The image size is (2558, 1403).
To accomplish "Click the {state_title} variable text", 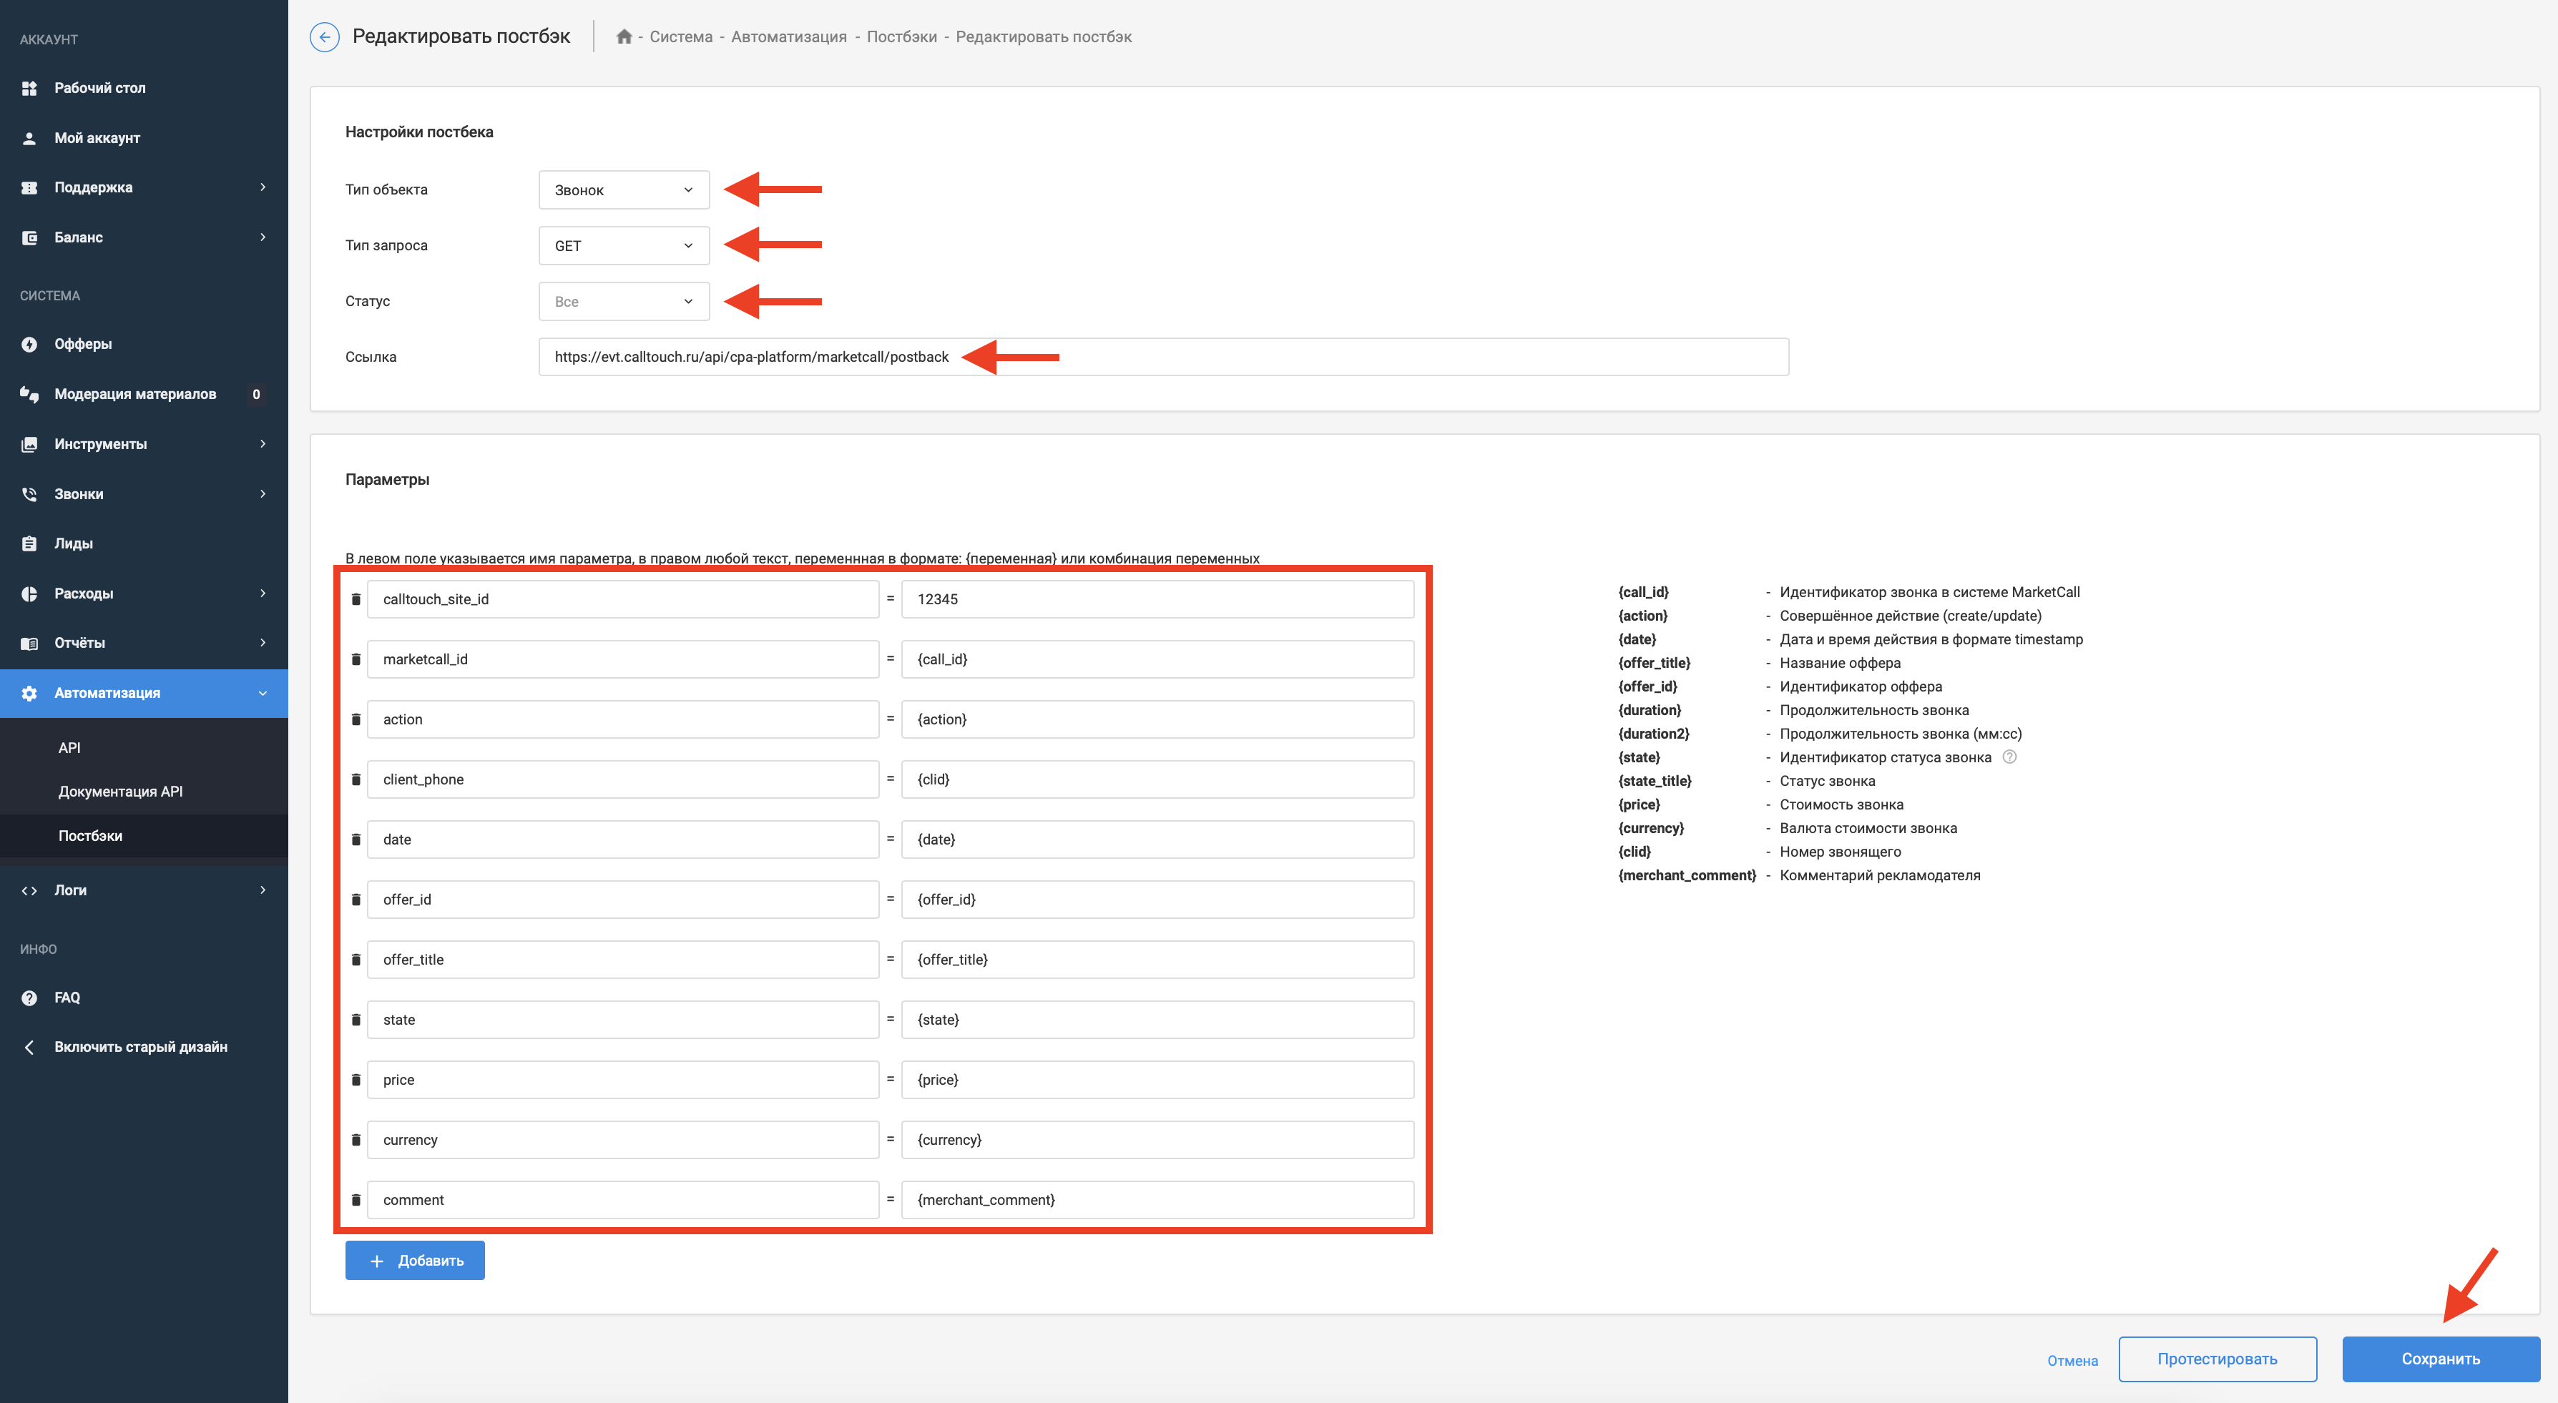I will pos(1655,782).
